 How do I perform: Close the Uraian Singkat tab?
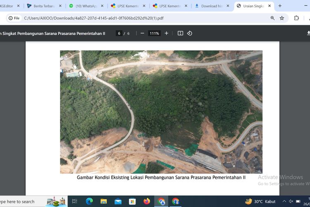click(269, 6)
